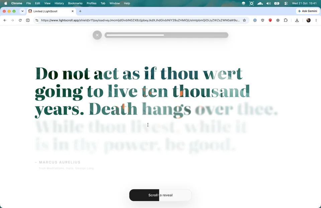
Task: Check battery status in menu bar
Action: (x=277, y=3)
